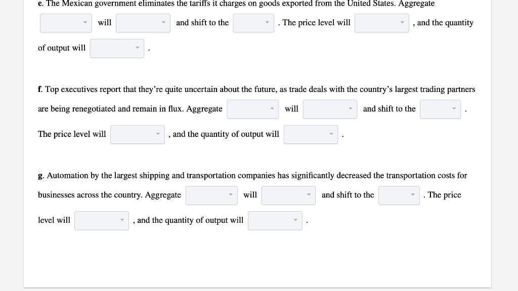Screen dimensions: 518x291
Task: Click the chevron arrow on question e's first dropdown
Action: tap(86, 23)
